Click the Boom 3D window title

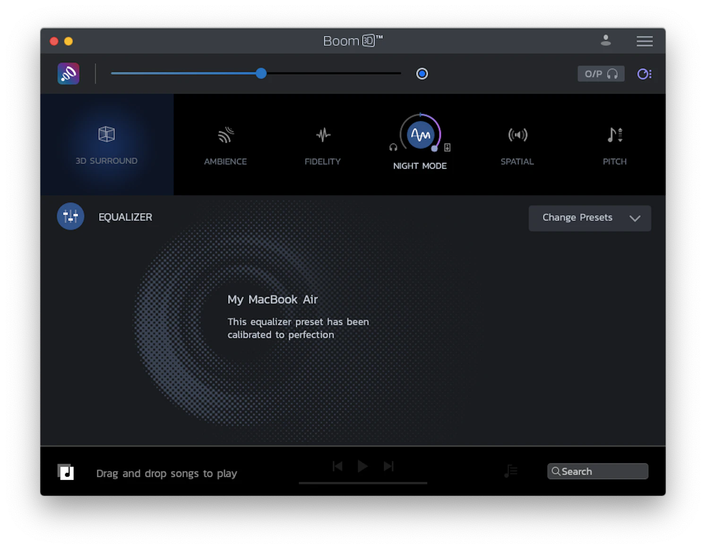pos(353,41)
